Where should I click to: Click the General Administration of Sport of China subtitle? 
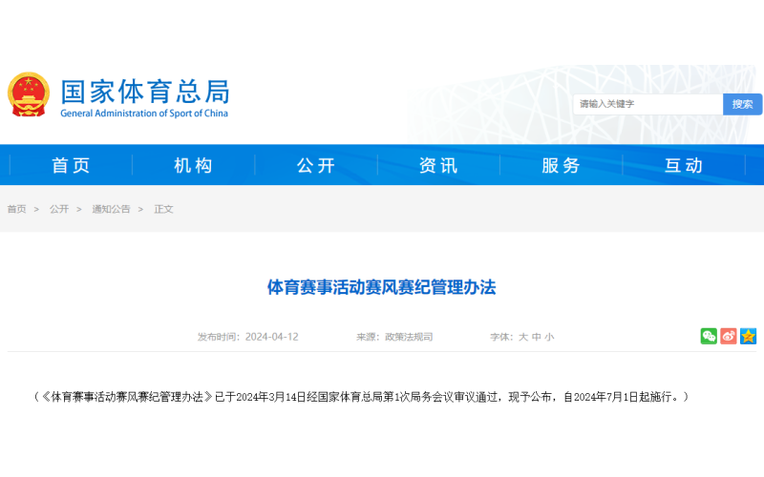[x=144, y=114]
